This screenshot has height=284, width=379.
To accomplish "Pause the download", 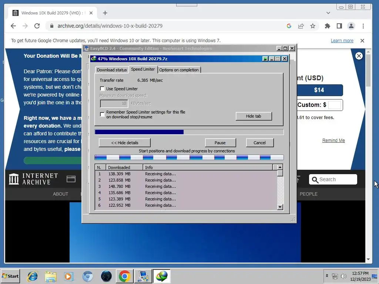I will tap(220, 143).
